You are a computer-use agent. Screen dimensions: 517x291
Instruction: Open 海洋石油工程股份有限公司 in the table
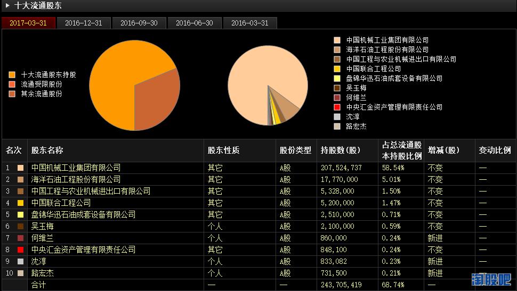coord(76,179)
